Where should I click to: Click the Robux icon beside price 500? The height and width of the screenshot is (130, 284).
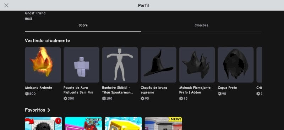(27, 94)
